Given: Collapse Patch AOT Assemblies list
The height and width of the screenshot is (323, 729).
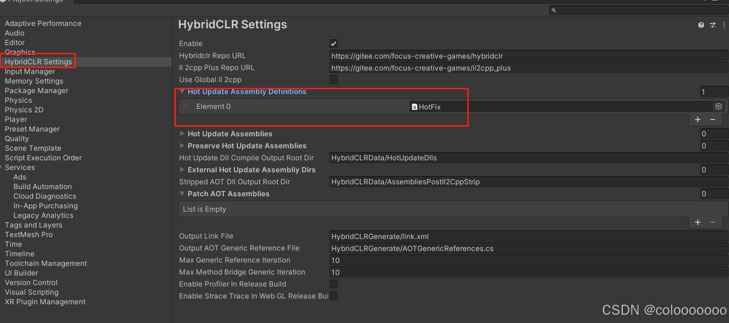Looking at the screenshot, I should tap(182, 193).
